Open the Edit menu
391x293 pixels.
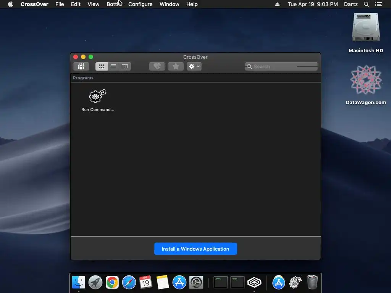[76, 4]
